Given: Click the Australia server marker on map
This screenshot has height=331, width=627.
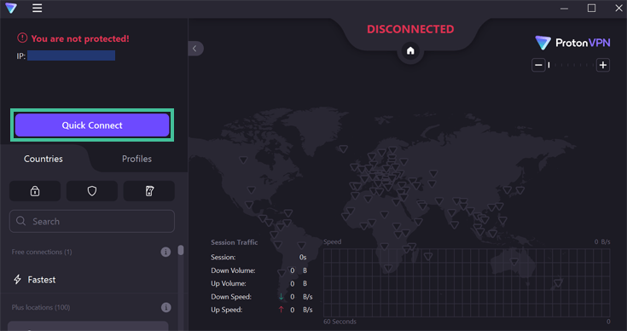Looking at the screenshot, I should (514, 262).
